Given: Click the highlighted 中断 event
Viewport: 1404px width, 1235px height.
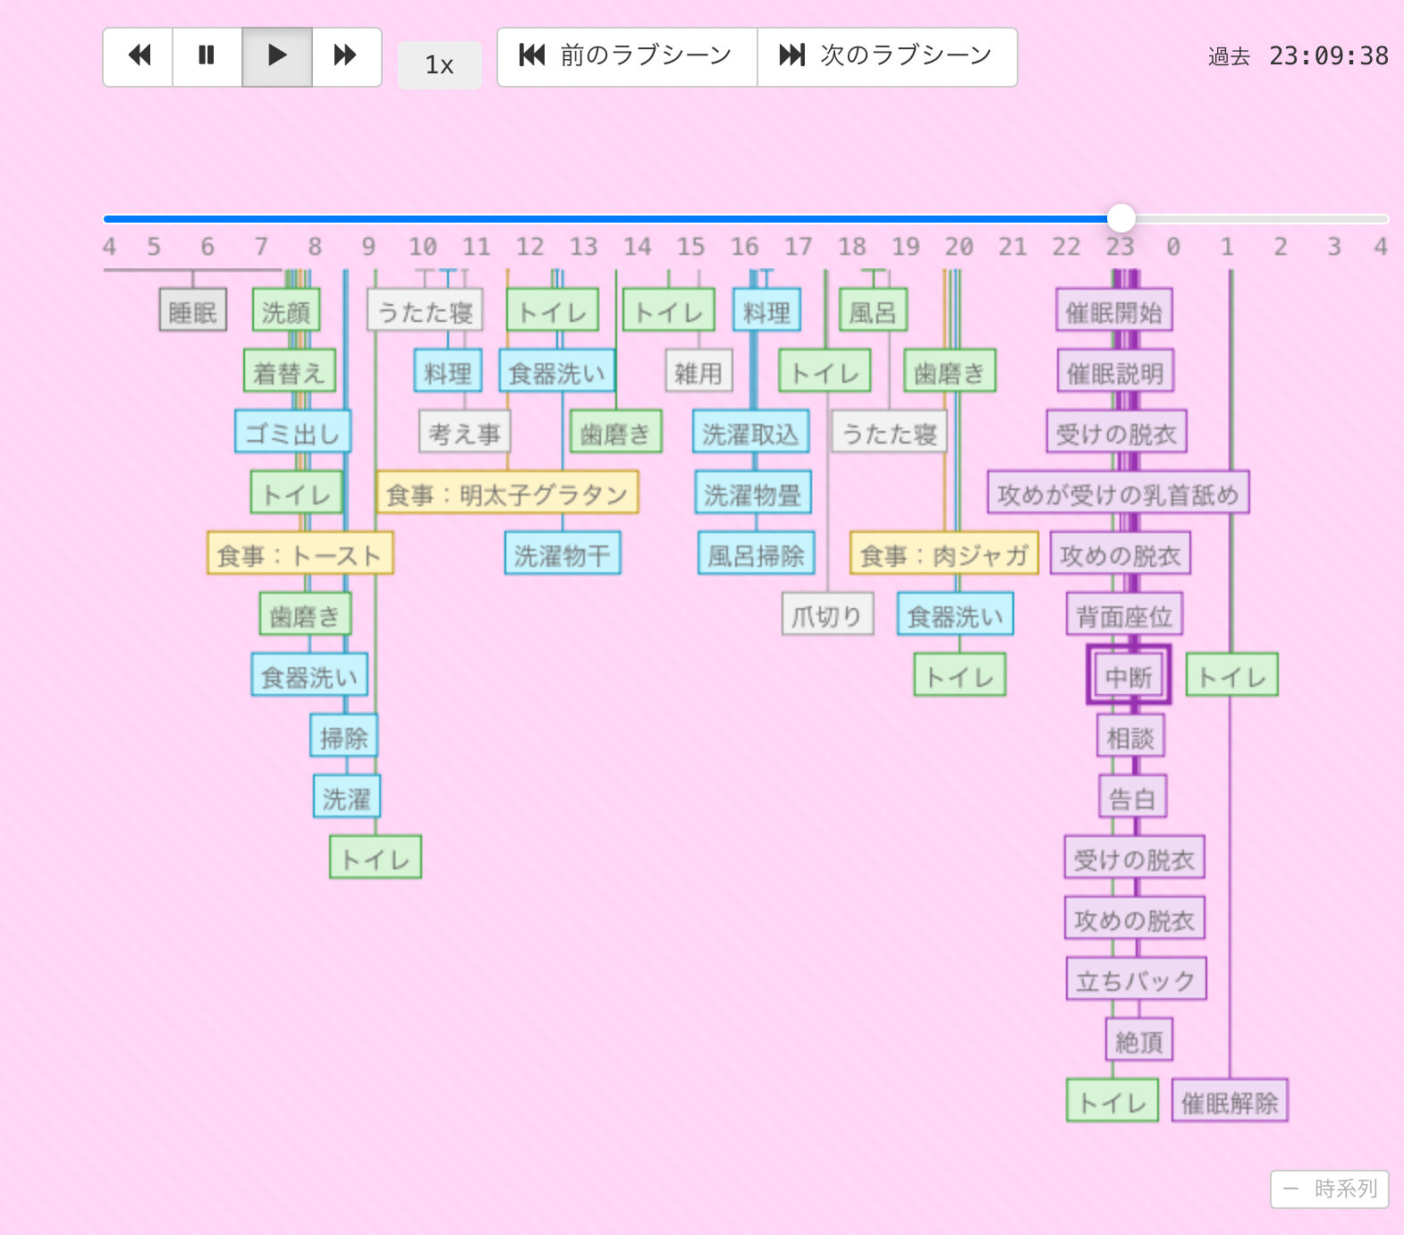Looking at the screenshot, I should click(1129, 676).
